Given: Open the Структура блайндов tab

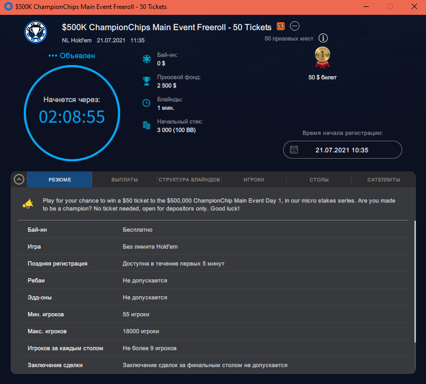Looking at the screenshot, I should [189, 179].
